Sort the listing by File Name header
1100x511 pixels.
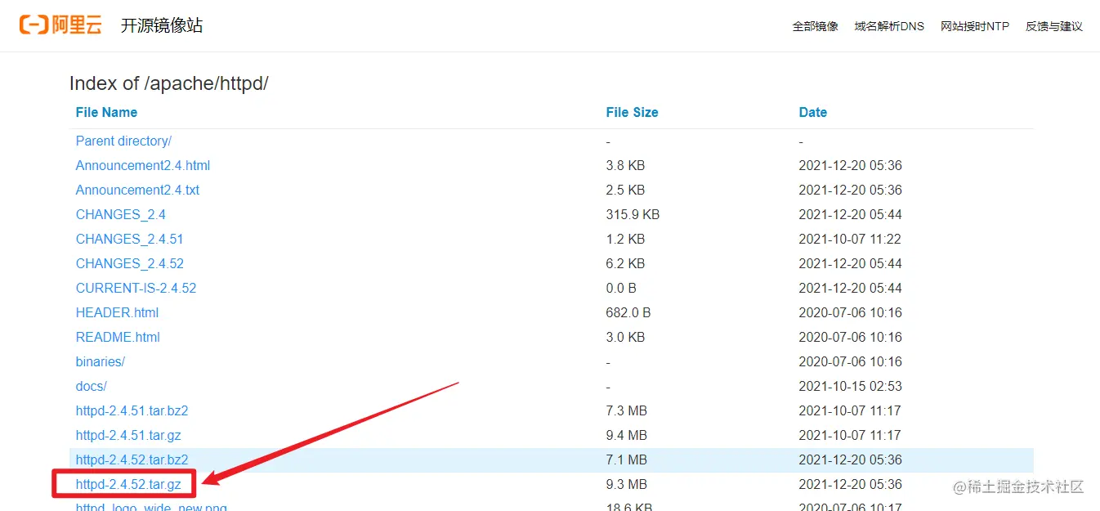106,112
